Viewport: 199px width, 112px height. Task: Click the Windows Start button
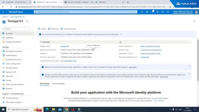3,109
